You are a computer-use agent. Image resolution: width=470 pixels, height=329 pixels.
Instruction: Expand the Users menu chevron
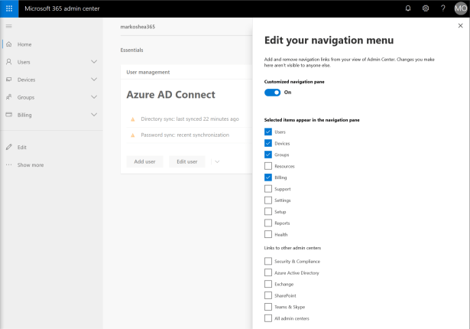tap(94, 61)
